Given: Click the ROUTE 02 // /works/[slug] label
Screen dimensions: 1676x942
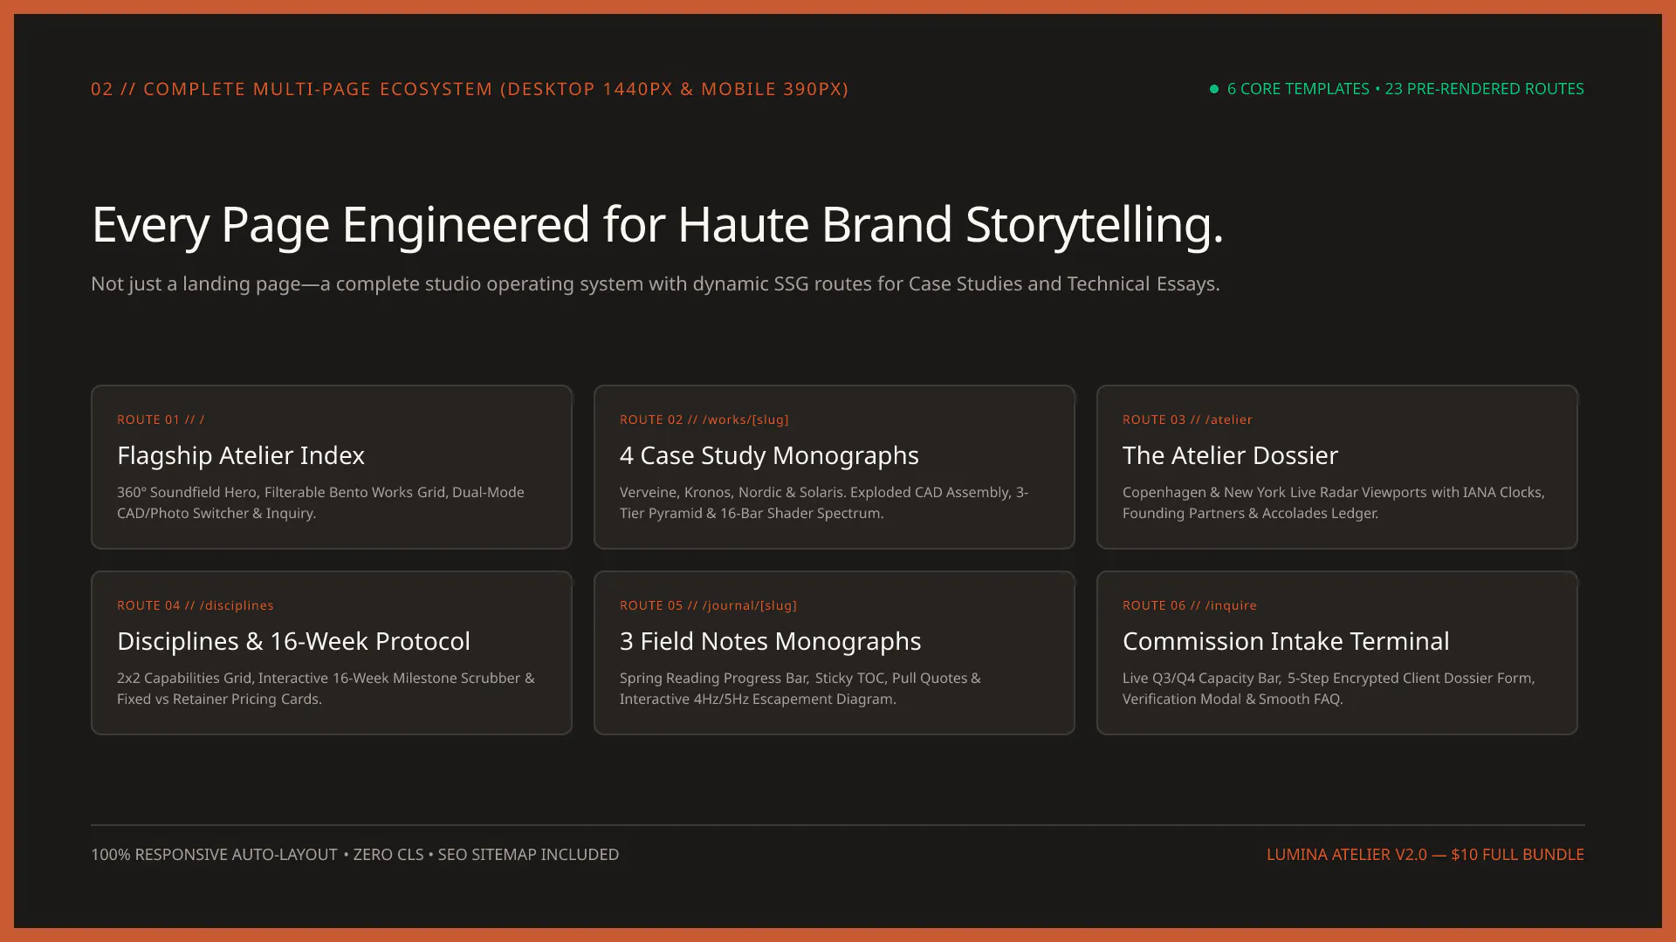Looking at the screenshot, I should pos(704,420).
